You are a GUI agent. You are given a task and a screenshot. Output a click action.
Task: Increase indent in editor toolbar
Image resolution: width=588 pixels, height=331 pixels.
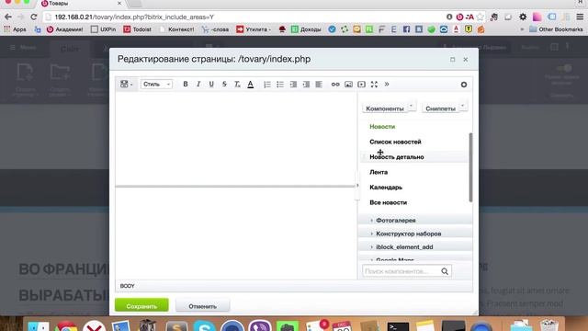pos(306,84)
